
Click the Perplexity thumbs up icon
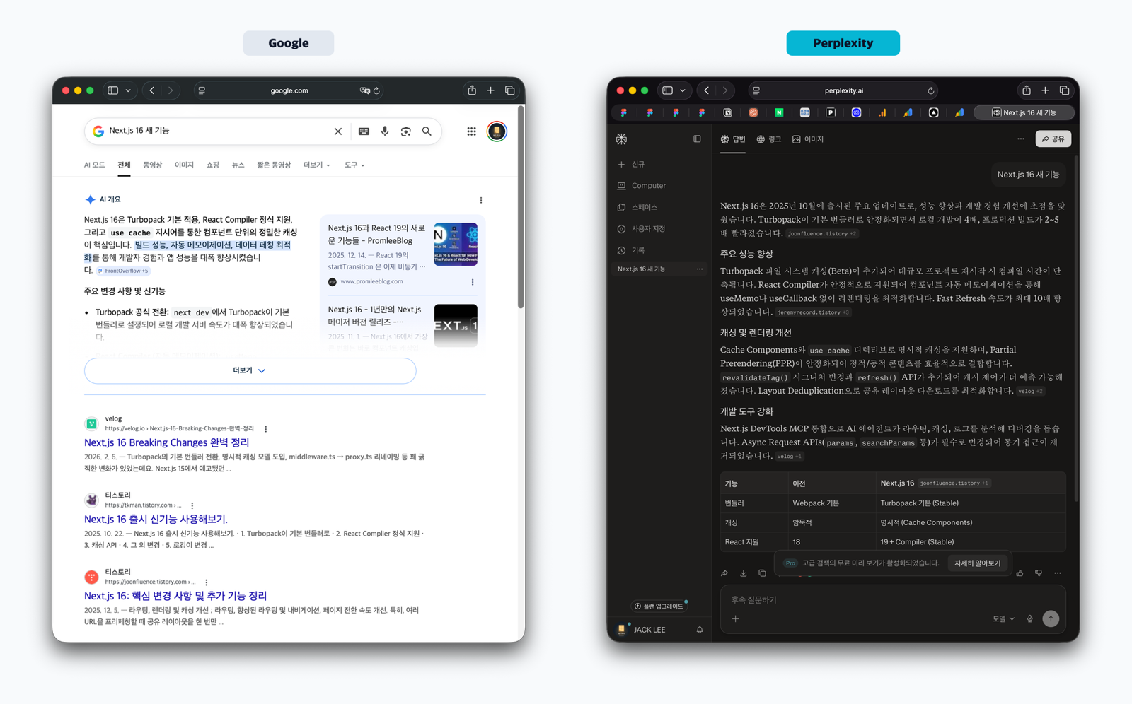[x=1020, y=573]
